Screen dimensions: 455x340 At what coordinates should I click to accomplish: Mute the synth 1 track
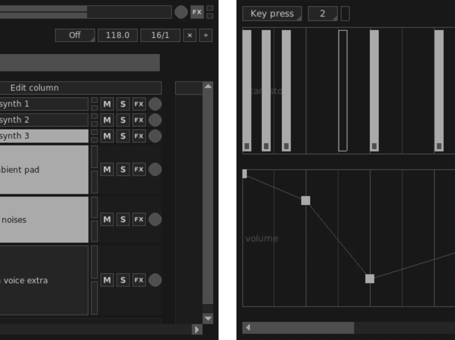[107, 104]
